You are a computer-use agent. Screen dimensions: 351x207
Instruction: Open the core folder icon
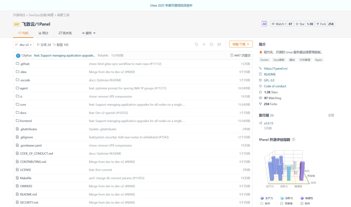(x=18, y=104)
